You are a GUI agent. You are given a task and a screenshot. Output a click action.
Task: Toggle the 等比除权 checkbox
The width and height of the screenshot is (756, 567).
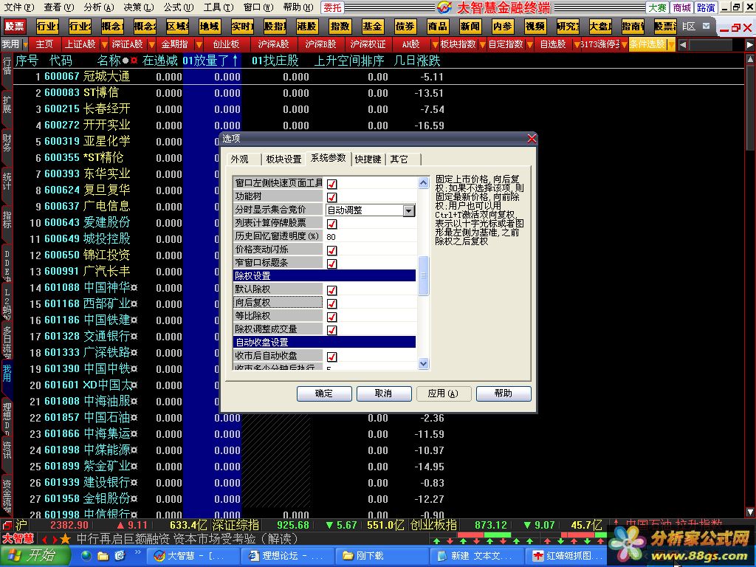click(x=331, y=316)
